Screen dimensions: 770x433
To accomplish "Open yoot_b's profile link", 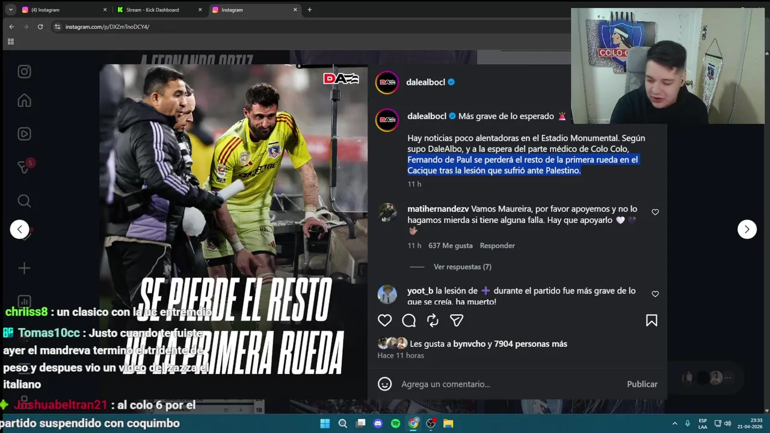I will [x=420, y=290].
